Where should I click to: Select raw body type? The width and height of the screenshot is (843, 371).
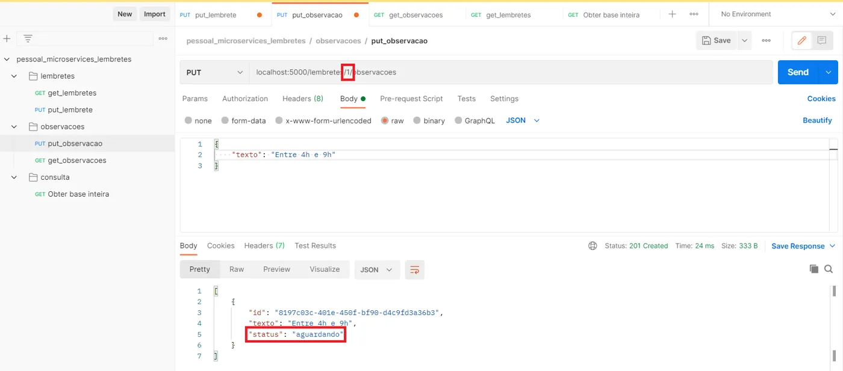(x=385, y=120)
